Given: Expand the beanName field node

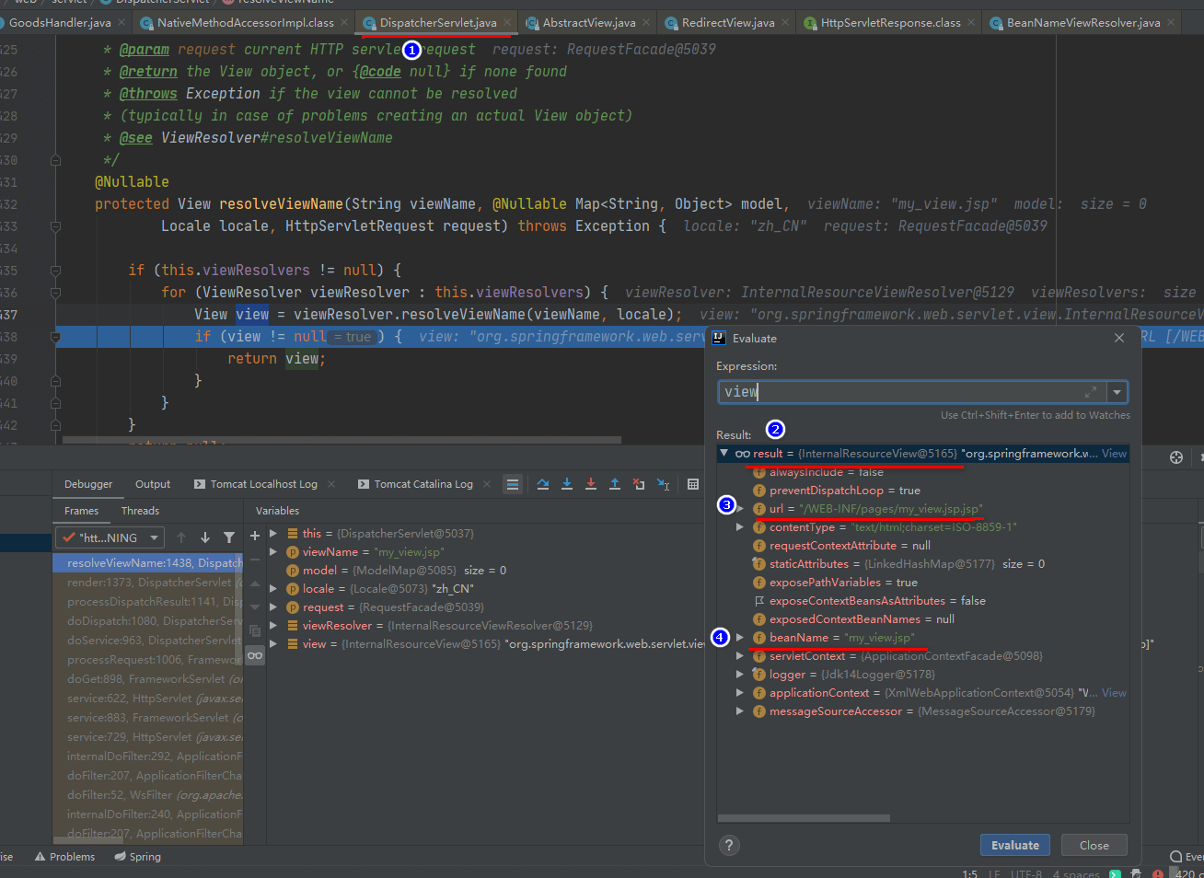Looking at the screenshot, I should point(740,638).
